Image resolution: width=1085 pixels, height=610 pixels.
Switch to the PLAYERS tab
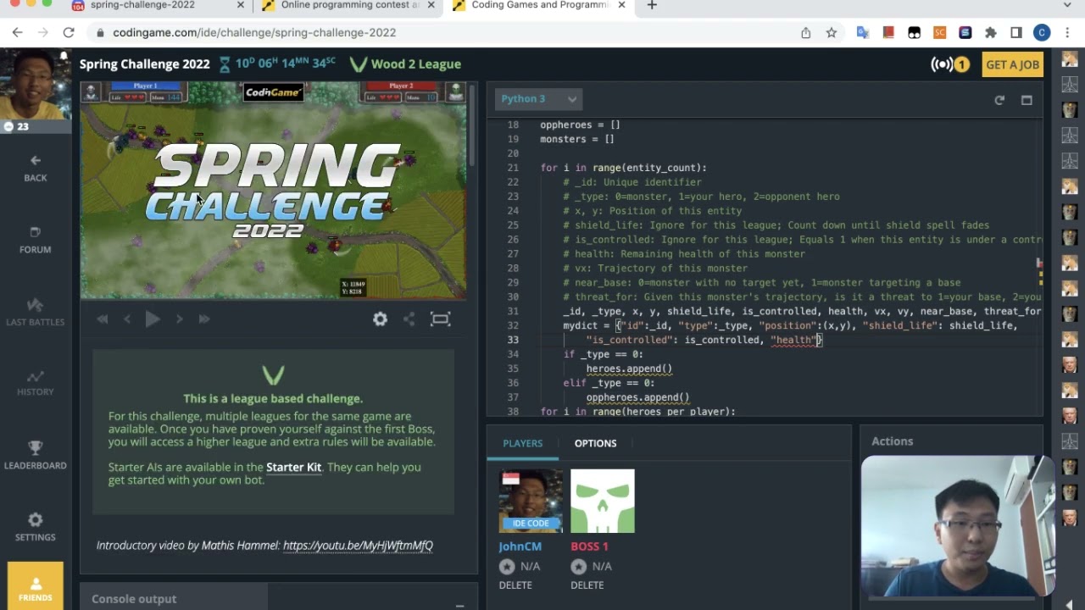[x=523, y=443]
